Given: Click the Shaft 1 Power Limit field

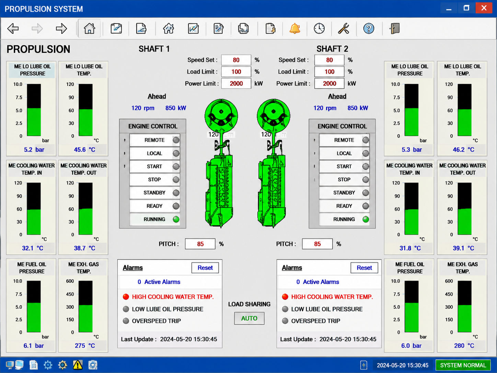Looking at the screenshot, I should [236, 83].
